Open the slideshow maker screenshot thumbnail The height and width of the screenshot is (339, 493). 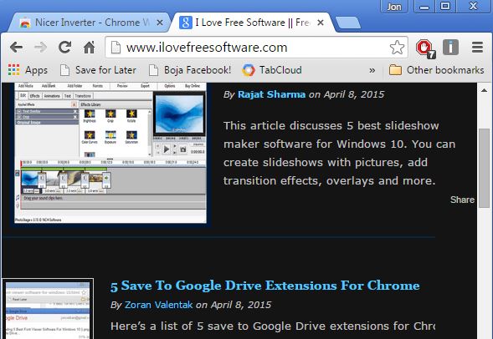pos(110,153)
